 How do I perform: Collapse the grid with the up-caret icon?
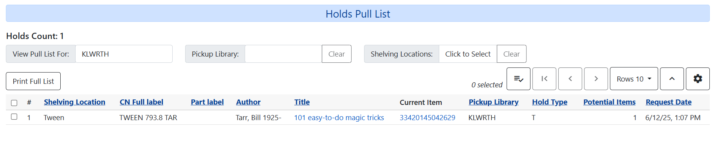pyautogui.click(x=672, y=79)
